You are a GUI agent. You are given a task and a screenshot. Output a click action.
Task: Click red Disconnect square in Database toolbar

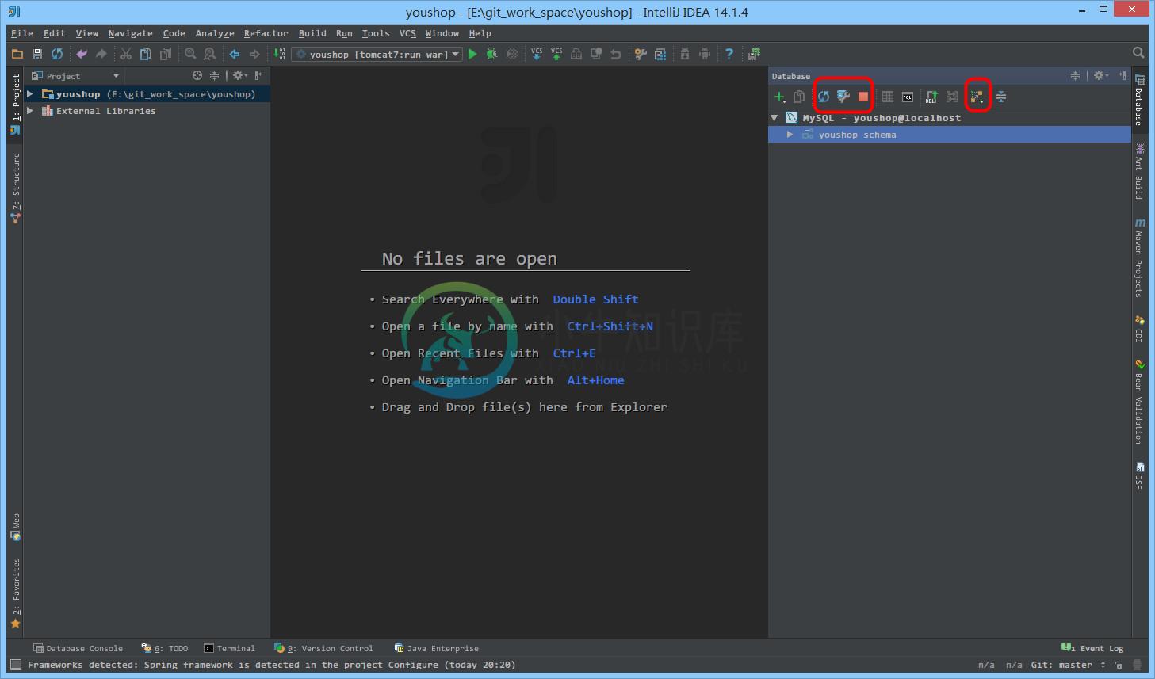(863, 97)
